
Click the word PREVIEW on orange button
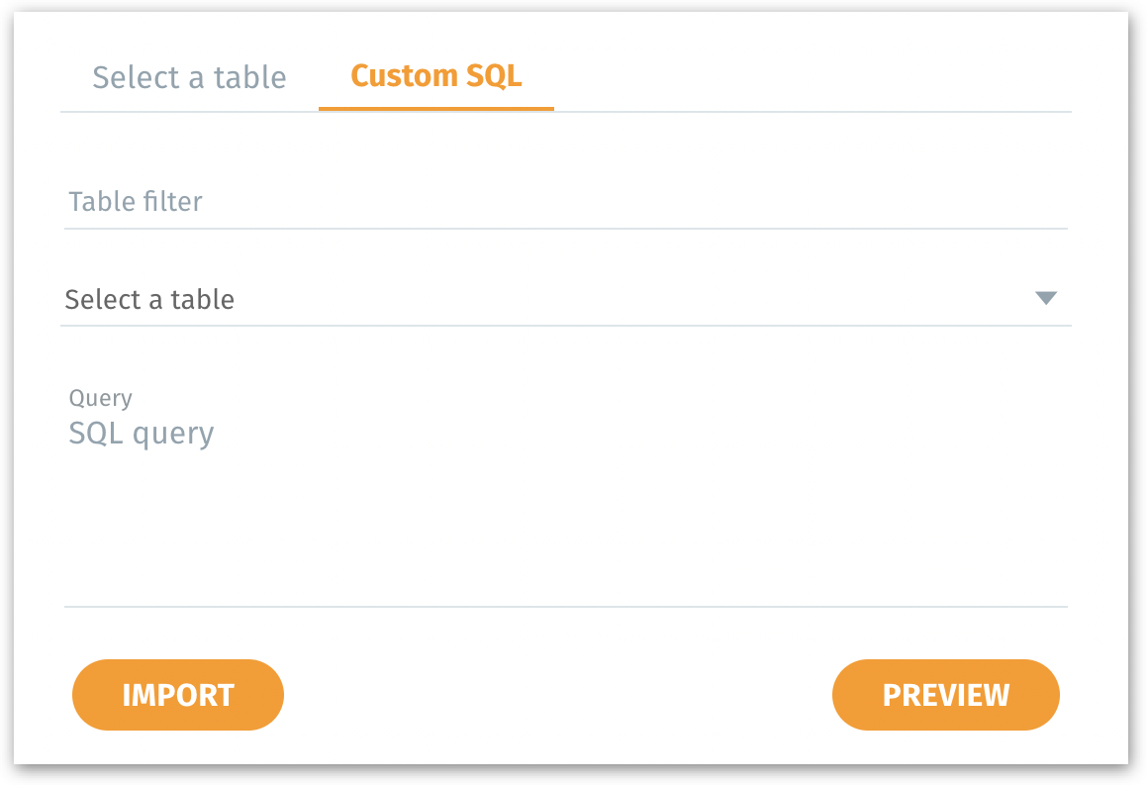point(945,695)
